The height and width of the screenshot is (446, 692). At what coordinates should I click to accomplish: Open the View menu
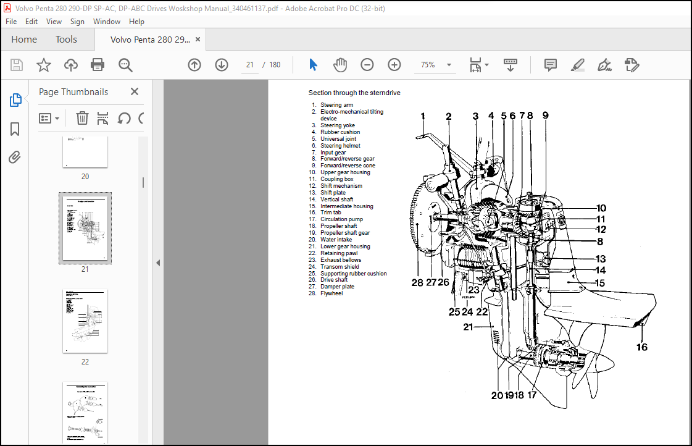coord(54,21)
